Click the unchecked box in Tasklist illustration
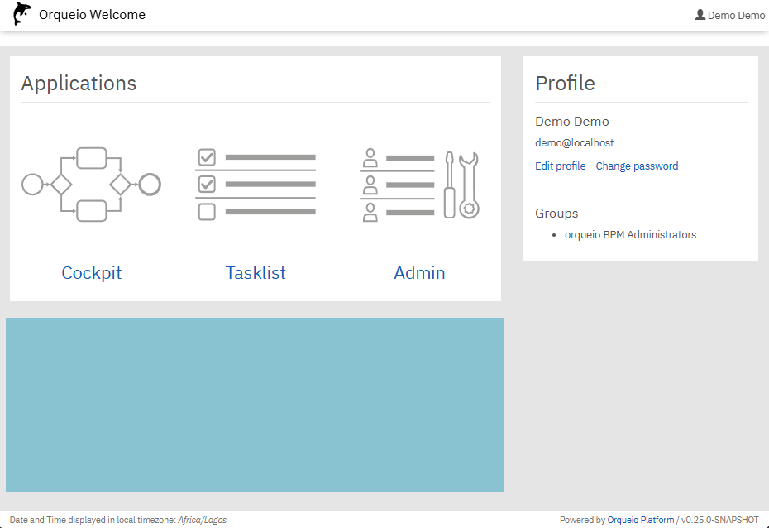Screen dimensions: 769x528 coord(207,212)
